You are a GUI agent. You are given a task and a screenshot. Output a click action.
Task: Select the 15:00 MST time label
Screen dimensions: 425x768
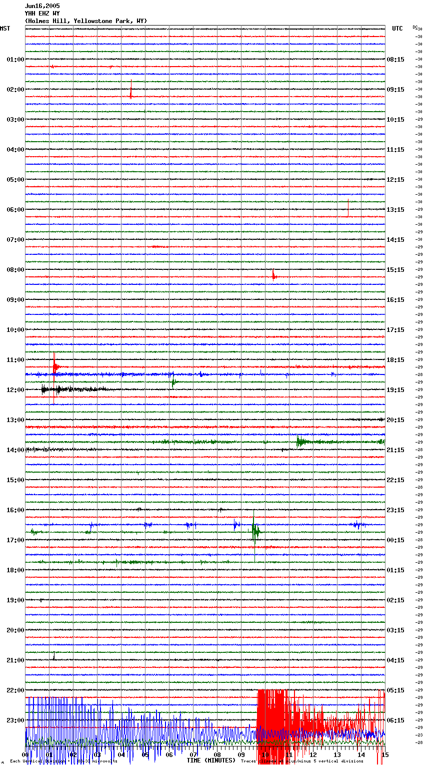[x=15, y=480]
